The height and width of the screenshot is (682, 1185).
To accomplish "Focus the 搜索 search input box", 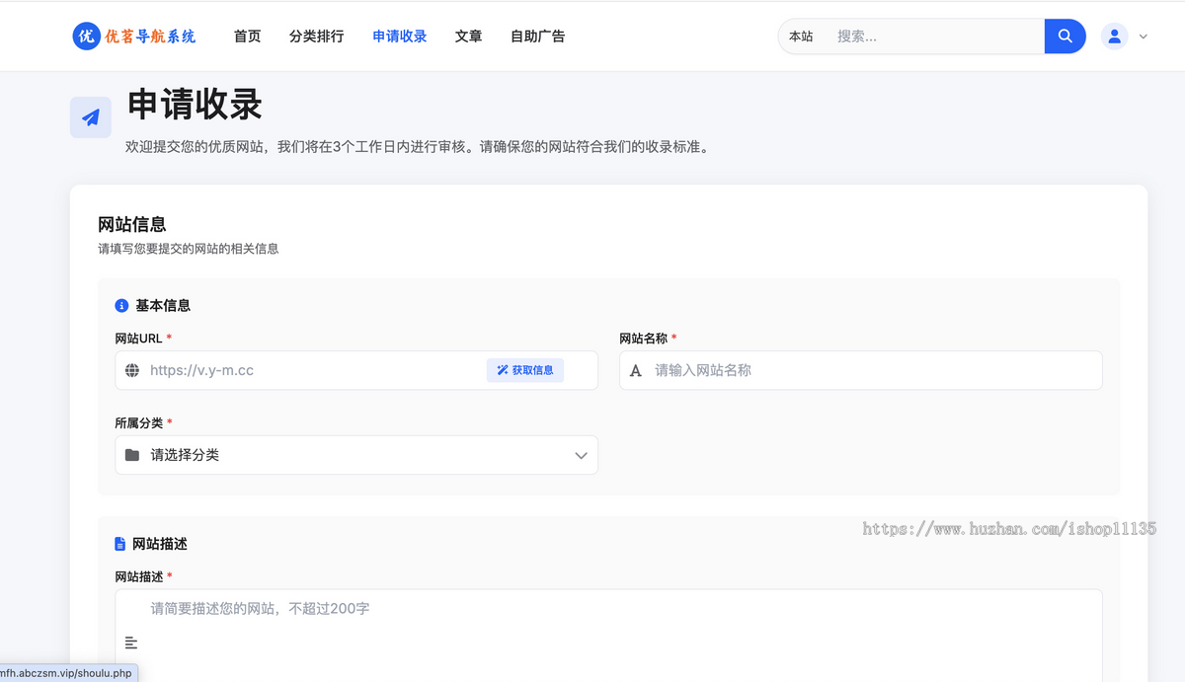I will 934,37.
